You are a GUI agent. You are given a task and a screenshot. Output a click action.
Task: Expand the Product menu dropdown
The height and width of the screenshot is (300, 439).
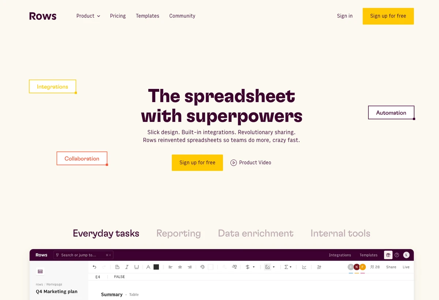[x=88, y=16]
